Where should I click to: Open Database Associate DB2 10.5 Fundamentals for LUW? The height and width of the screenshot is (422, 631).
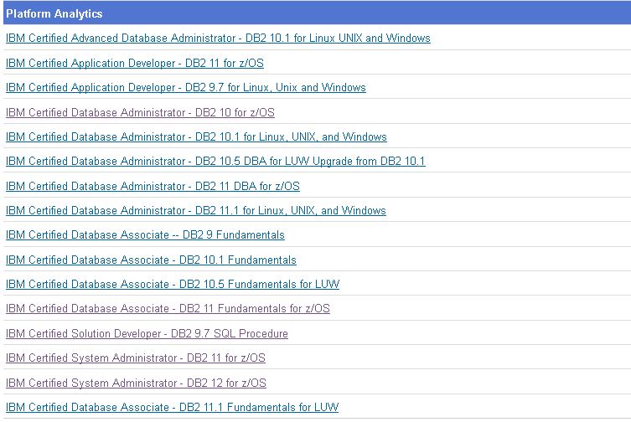173,285
